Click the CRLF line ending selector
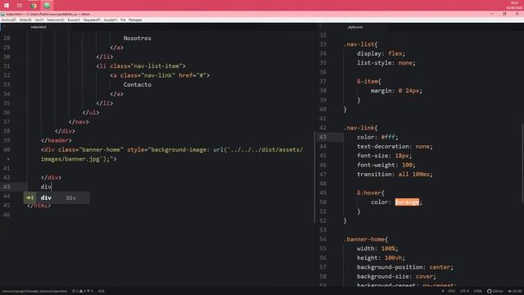Viewport: 524px width, 295px height. (x=451, y=292)
